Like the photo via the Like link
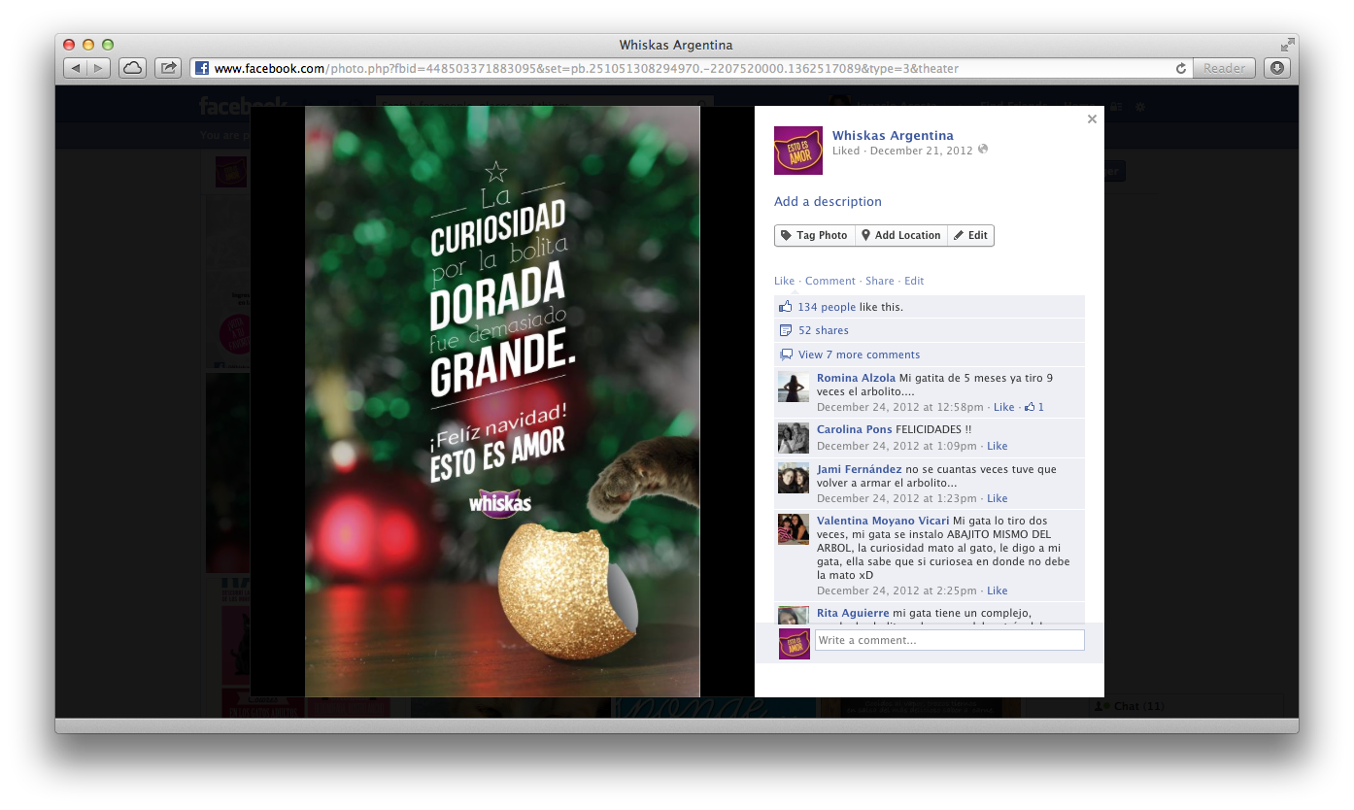 pyautogui.click(x=784, y=281)
